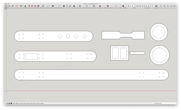Choose the Paint Bucket tool
This screenshot has width=181, height=110.
[53, 7]
